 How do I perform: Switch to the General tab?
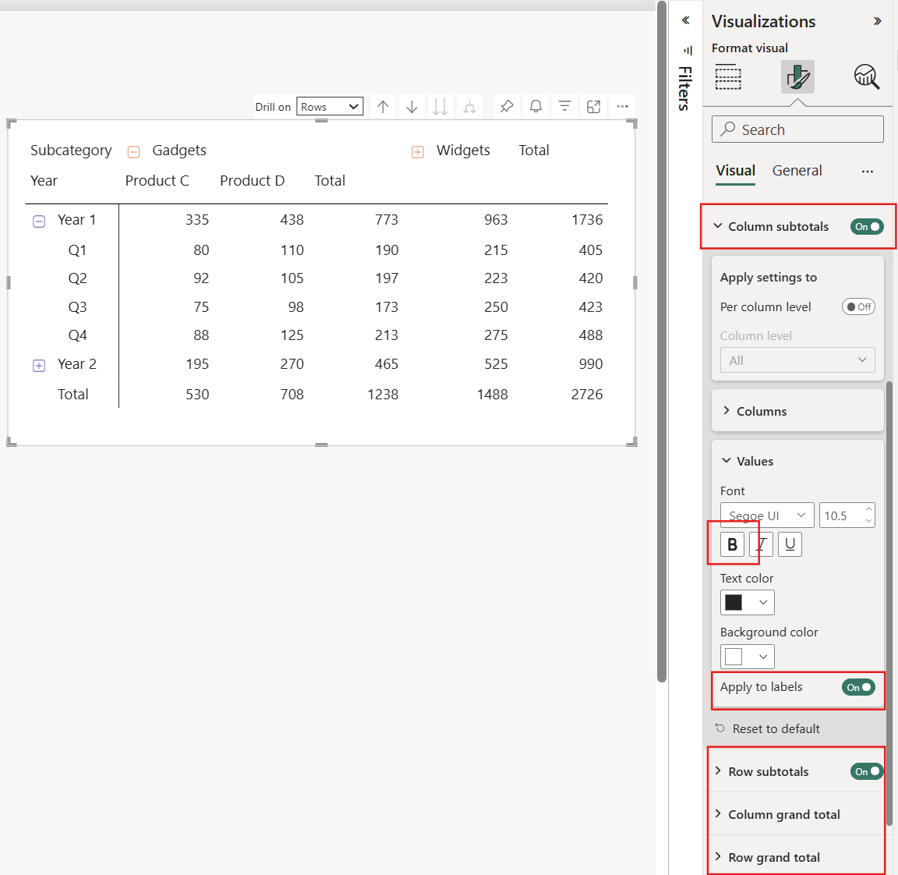797,171
